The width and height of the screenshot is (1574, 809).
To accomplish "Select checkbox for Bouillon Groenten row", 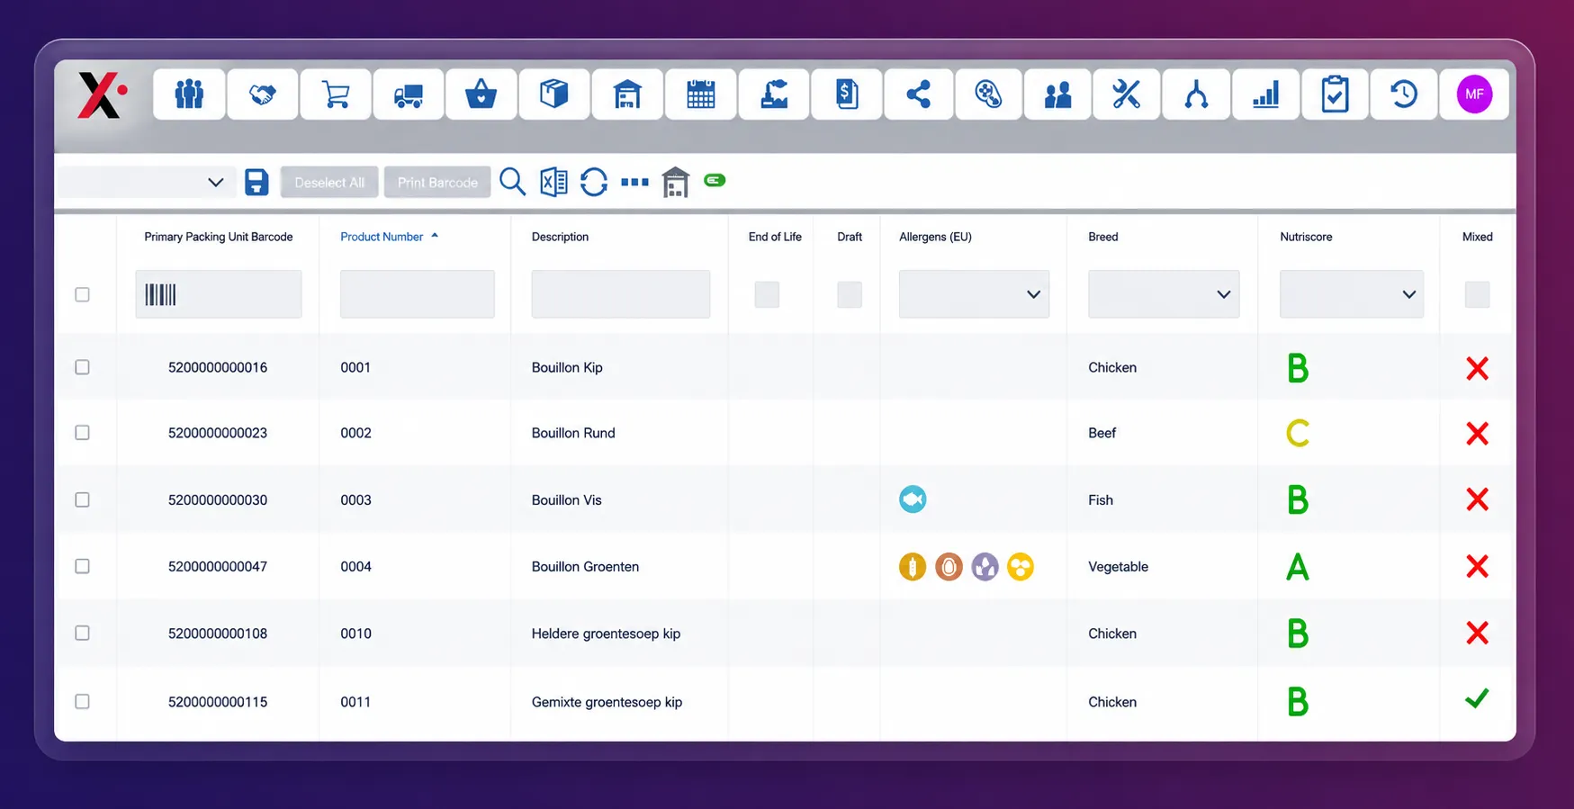I will click(82, 566).
